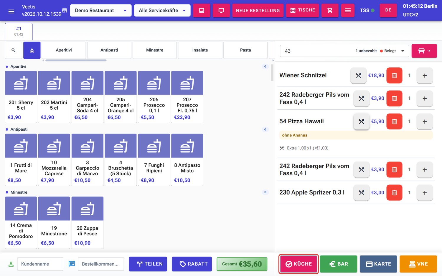Click the order comment chat icon
Image resolution: width=442 pixels, height=276 pixels.
pyautogui.click(x=72, y=264)
